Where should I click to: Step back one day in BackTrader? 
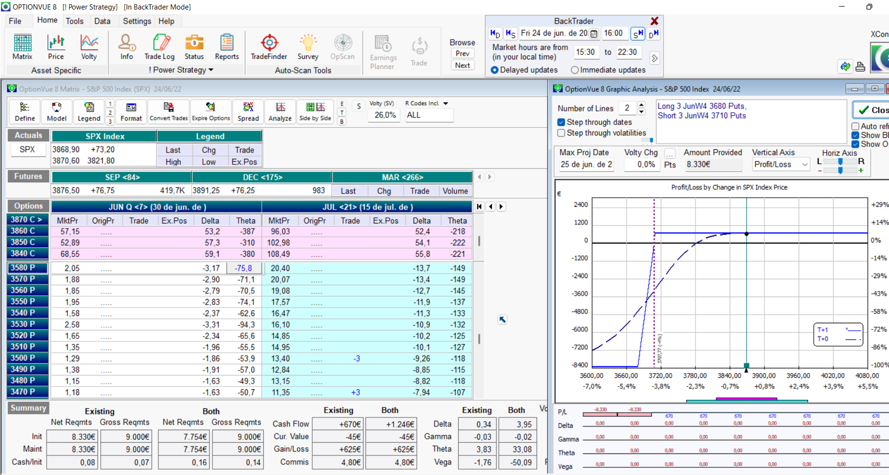(x=495, y=33)
